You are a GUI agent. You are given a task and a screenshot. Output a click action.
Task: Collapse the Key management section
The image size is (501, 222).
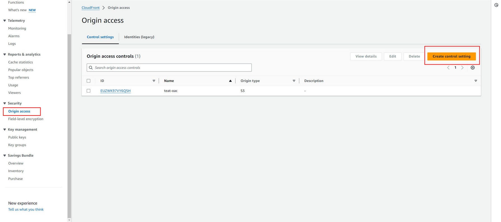pyautogui.click(x=5, y=129)
